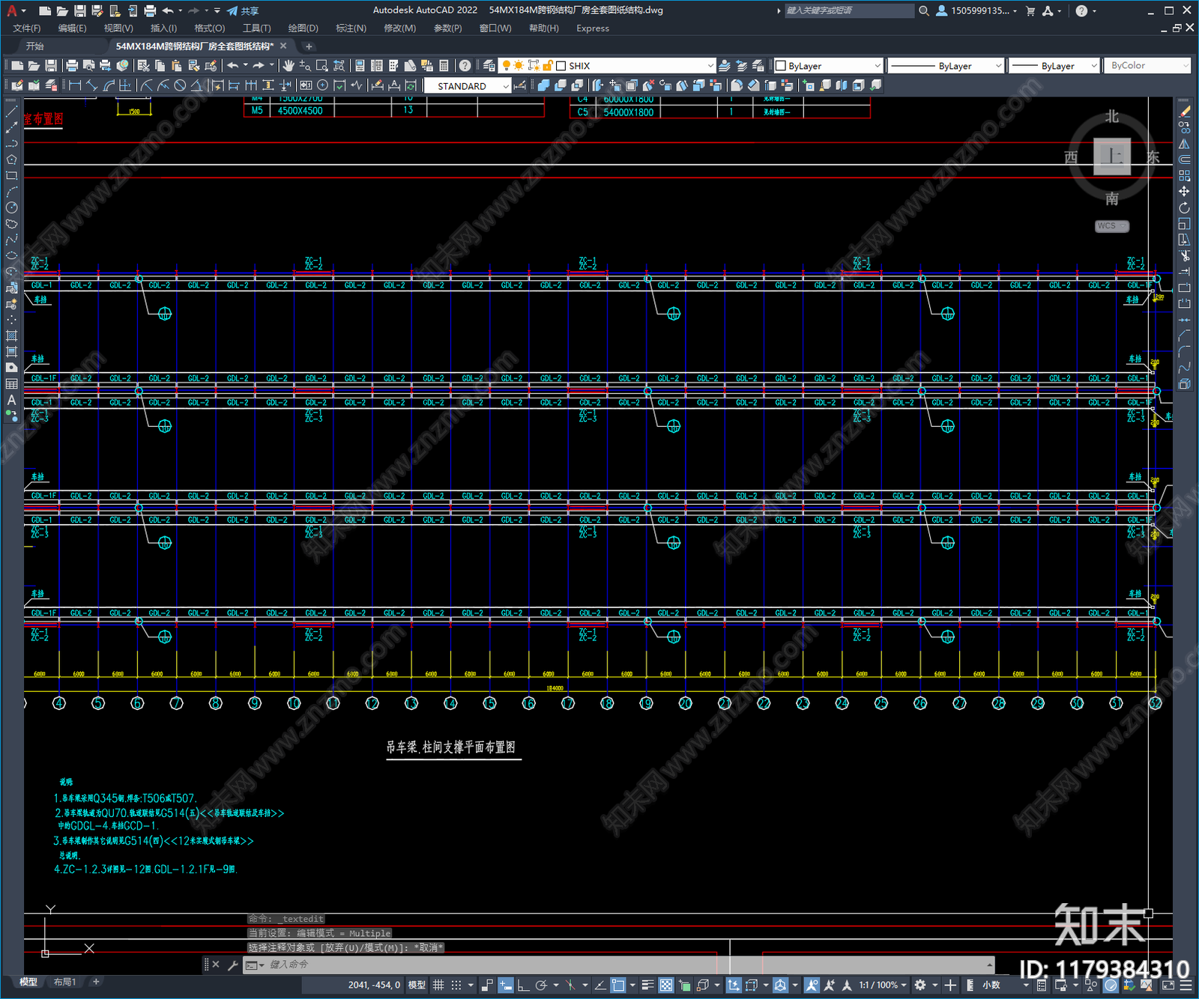Click the Undo arrow in toolbar
The width and height of the screenshot is (1199, 999).
pyautogui.click(x=233, y=66)
